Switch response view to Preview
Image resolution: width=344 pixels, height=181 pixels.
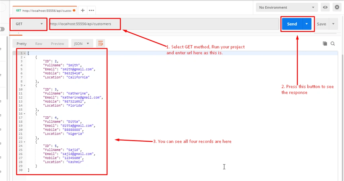(x=57, y=44)
